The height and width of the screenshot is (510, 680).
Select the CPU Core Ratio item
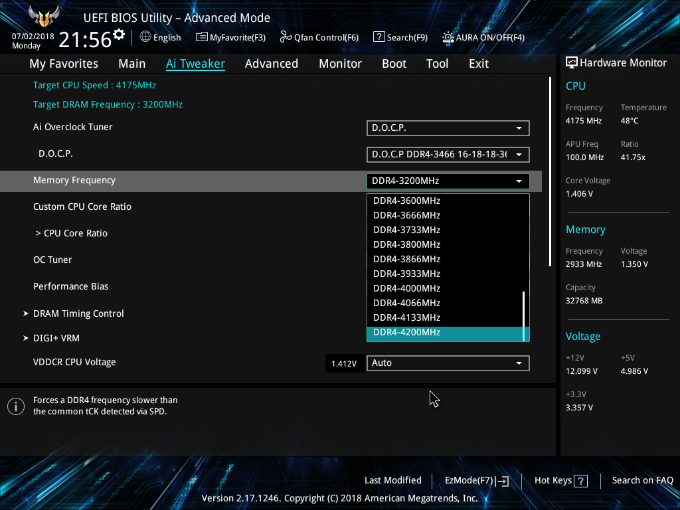tap(72, 233)
